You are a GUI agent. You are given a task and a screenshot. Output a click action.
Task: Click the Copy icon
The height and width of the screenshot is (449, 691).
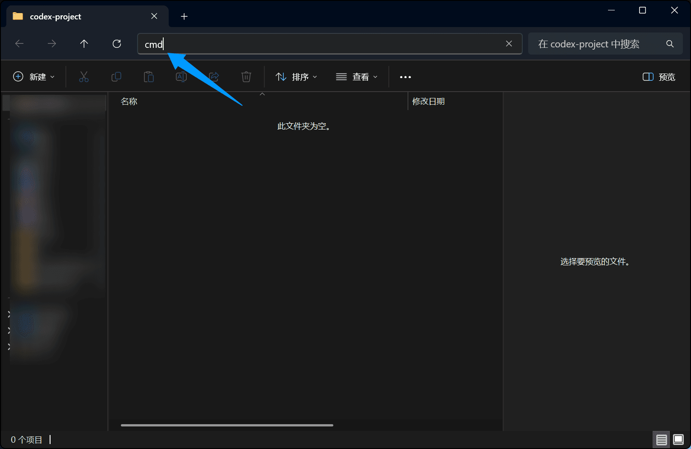pyautogui.click(x=116, y=77)
